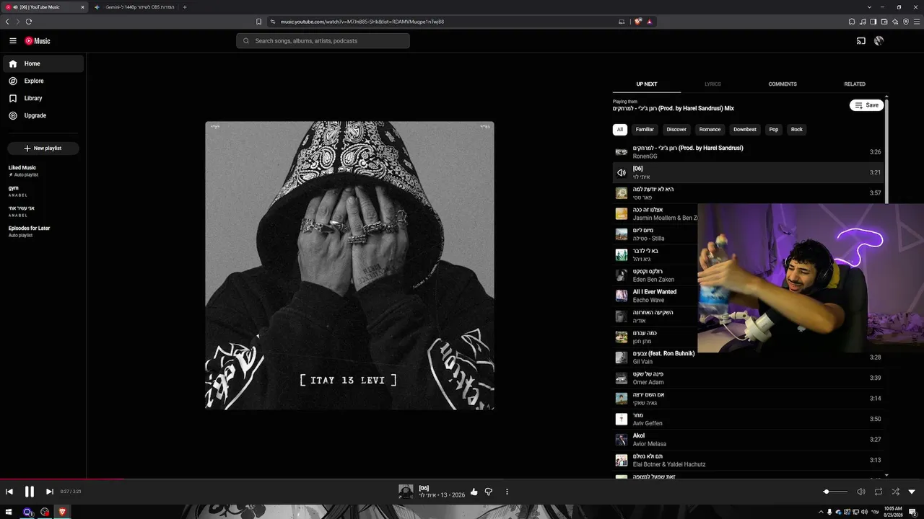Go back in the browser
The width and height of the screenshot is (924, 519).
(7, 22)
